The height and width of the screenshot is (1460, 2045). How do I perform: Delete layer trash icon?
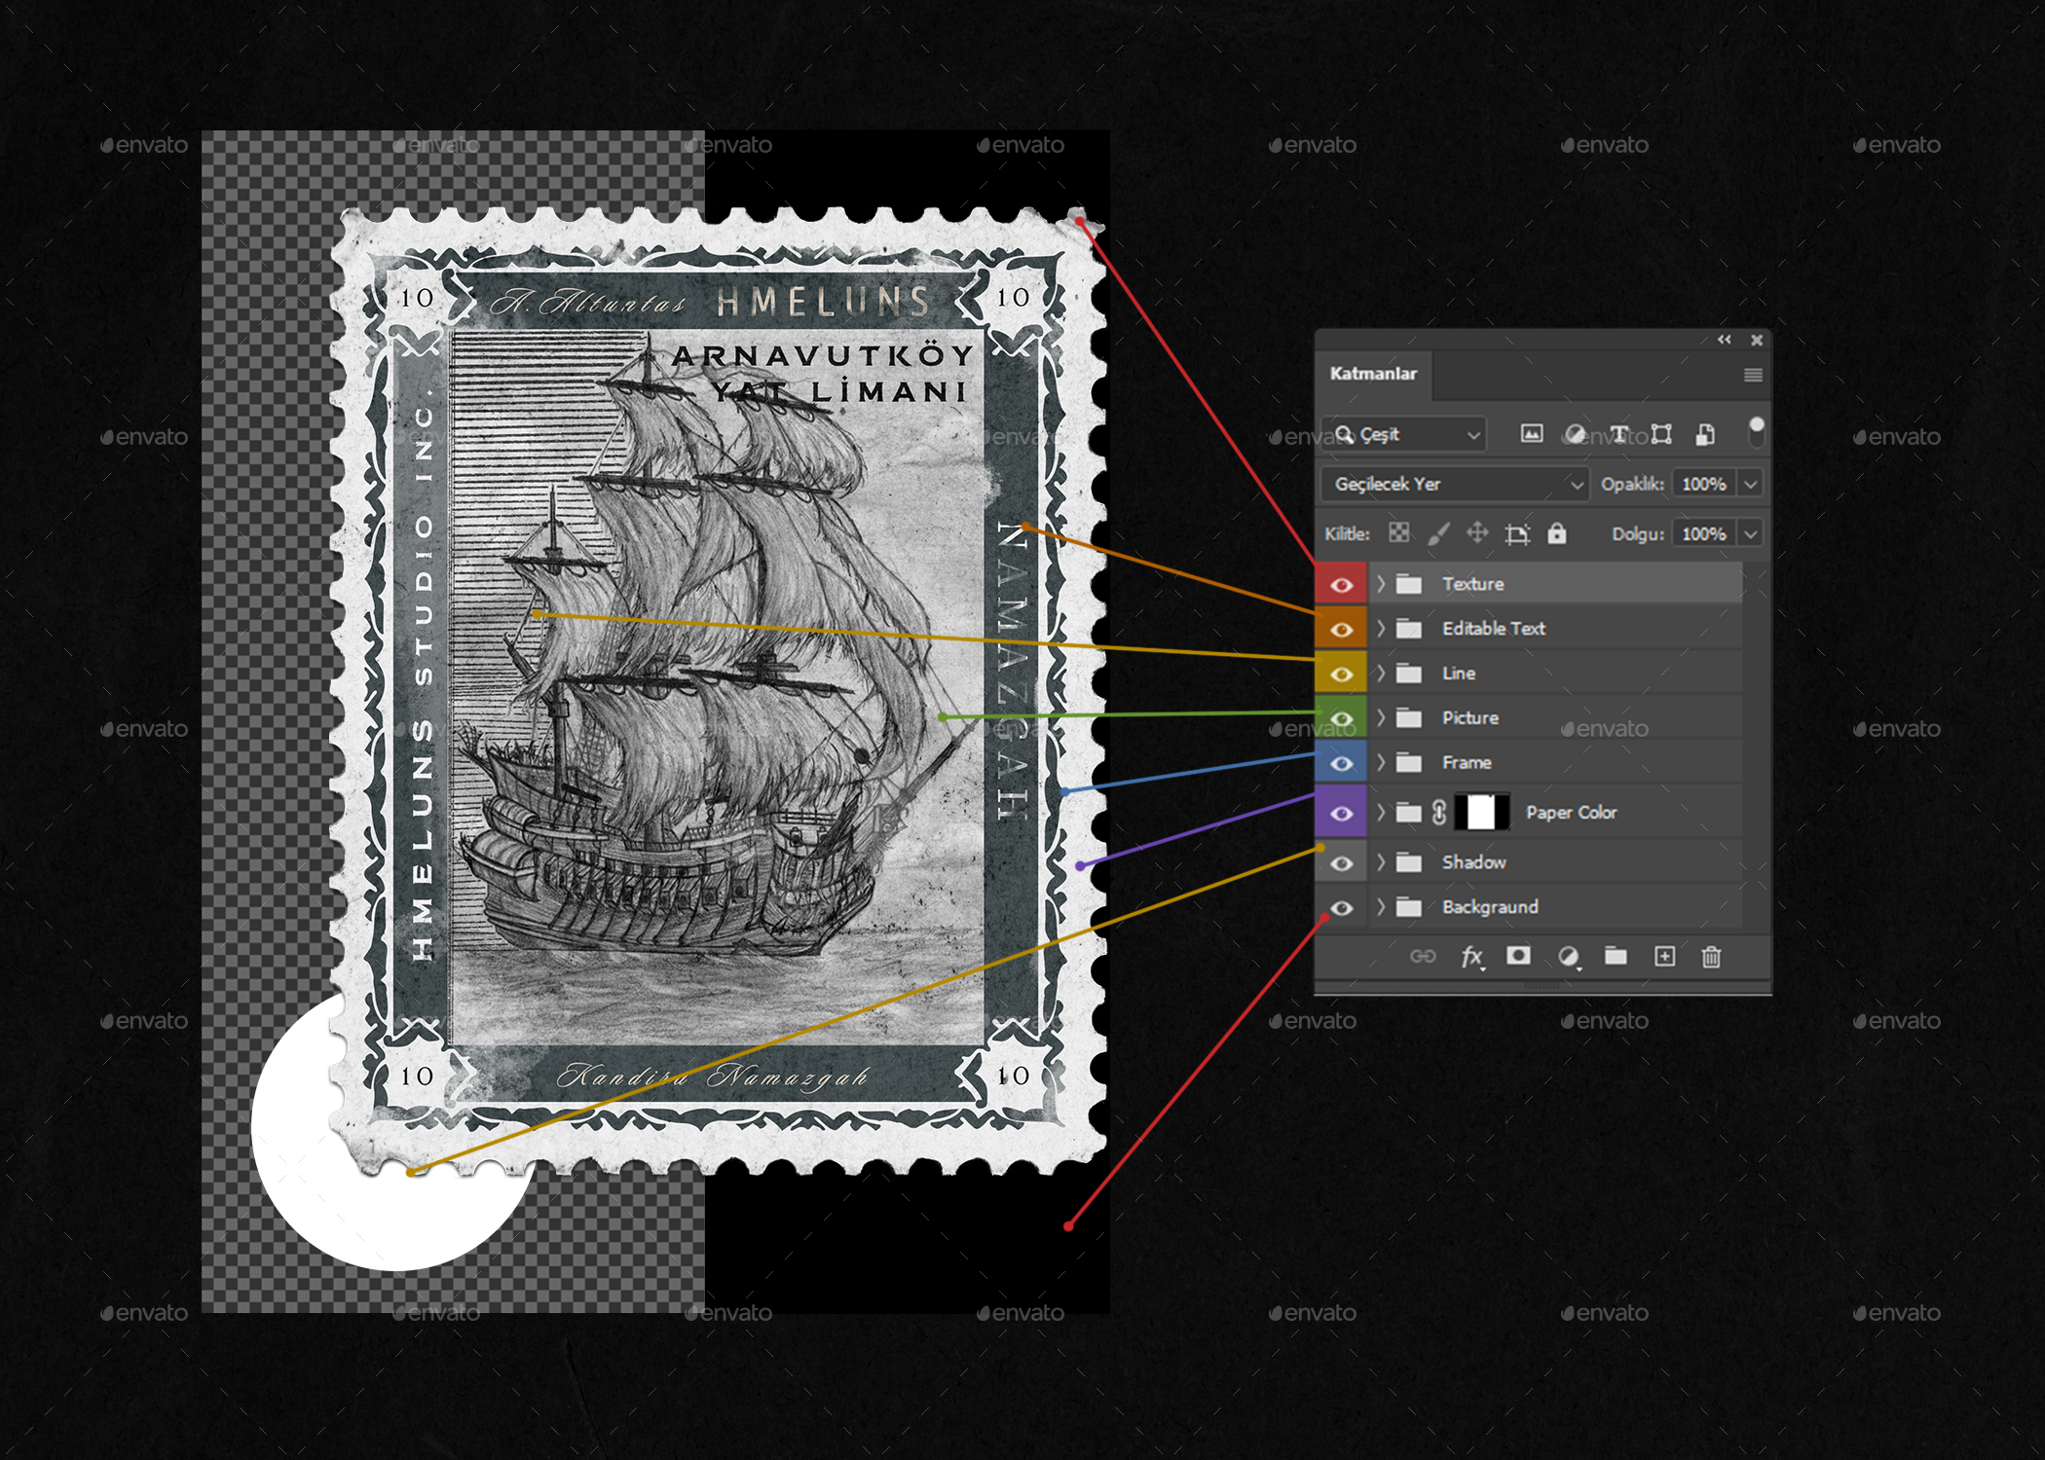(1711, 957)
